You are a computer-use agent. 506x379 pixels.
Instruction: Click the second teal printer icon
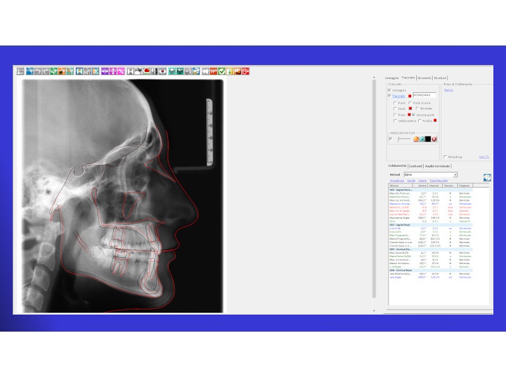coord(180,71)
